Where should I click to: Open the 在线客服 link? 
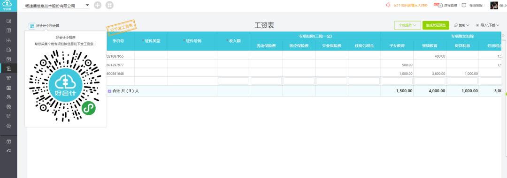point(476,5)
